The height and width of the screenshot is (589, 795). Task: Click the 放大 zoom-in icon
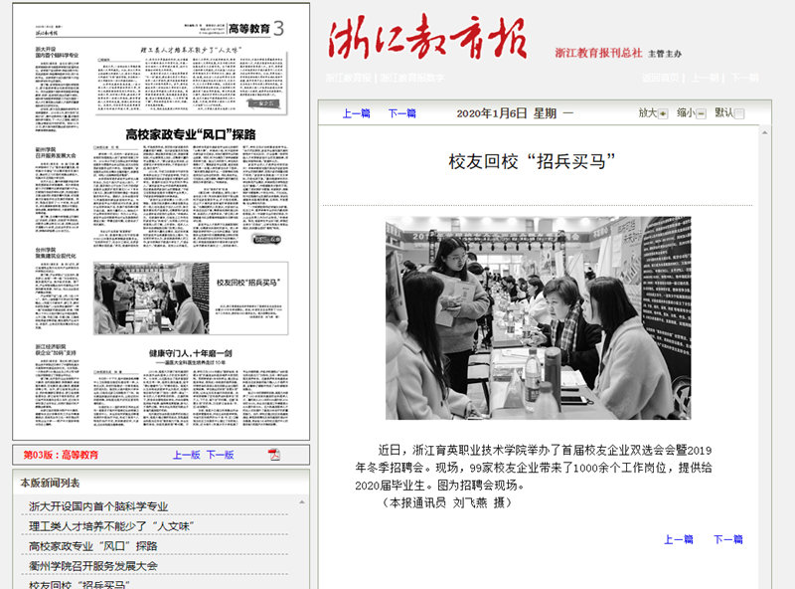(664, 113)
